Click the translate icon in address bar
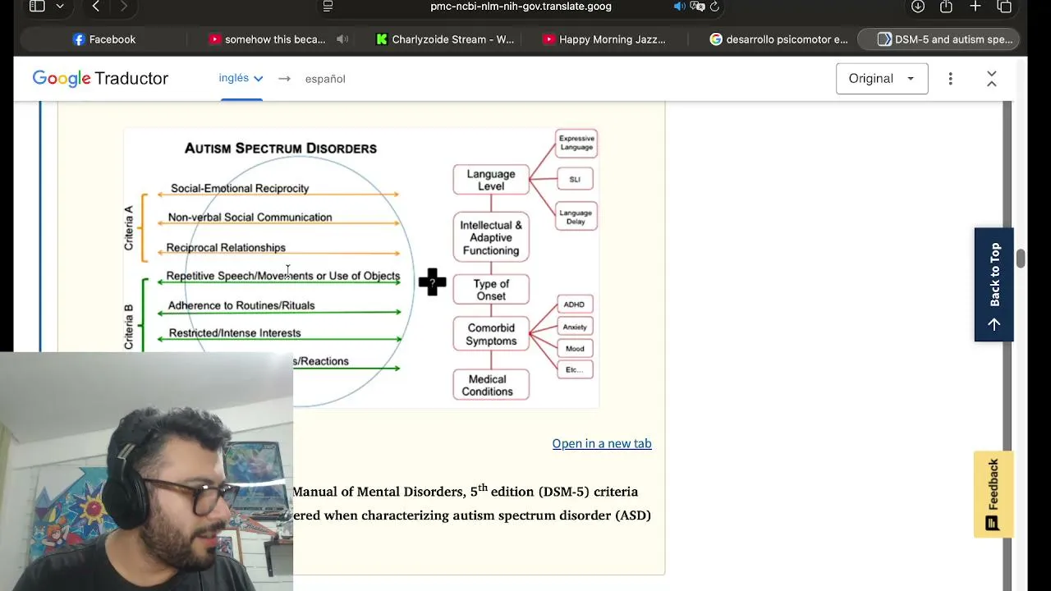This screenshot has width=1051, height=591. tap(698, 7)
